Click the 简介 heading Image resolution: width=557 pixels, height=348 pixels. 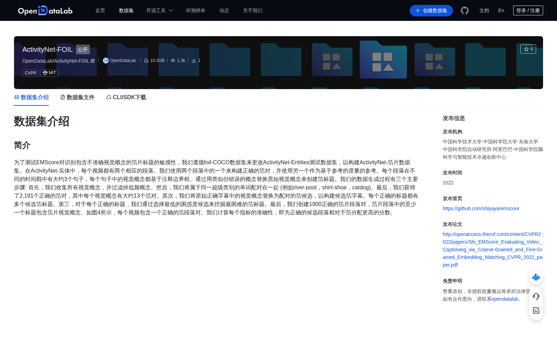coord(22,145)
